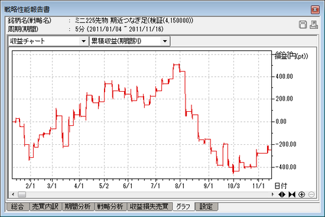
Task: Click the horizontal scrollbar thumb
Action: click(x=22, y=195)
